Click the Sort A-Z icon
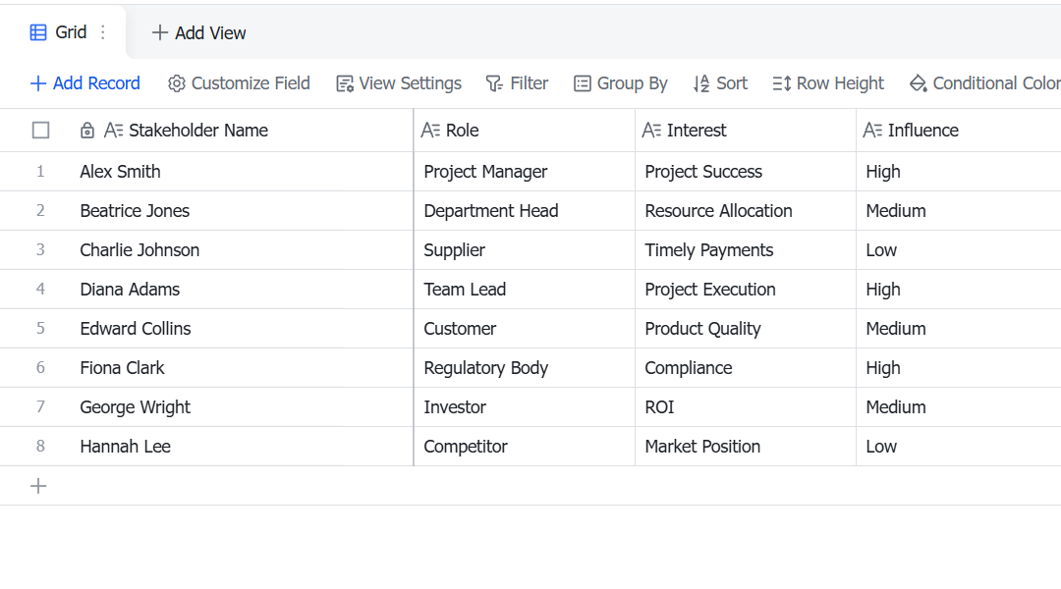Image resolution: width=1061 pixels, height=589 pixels. coord(701,83)
